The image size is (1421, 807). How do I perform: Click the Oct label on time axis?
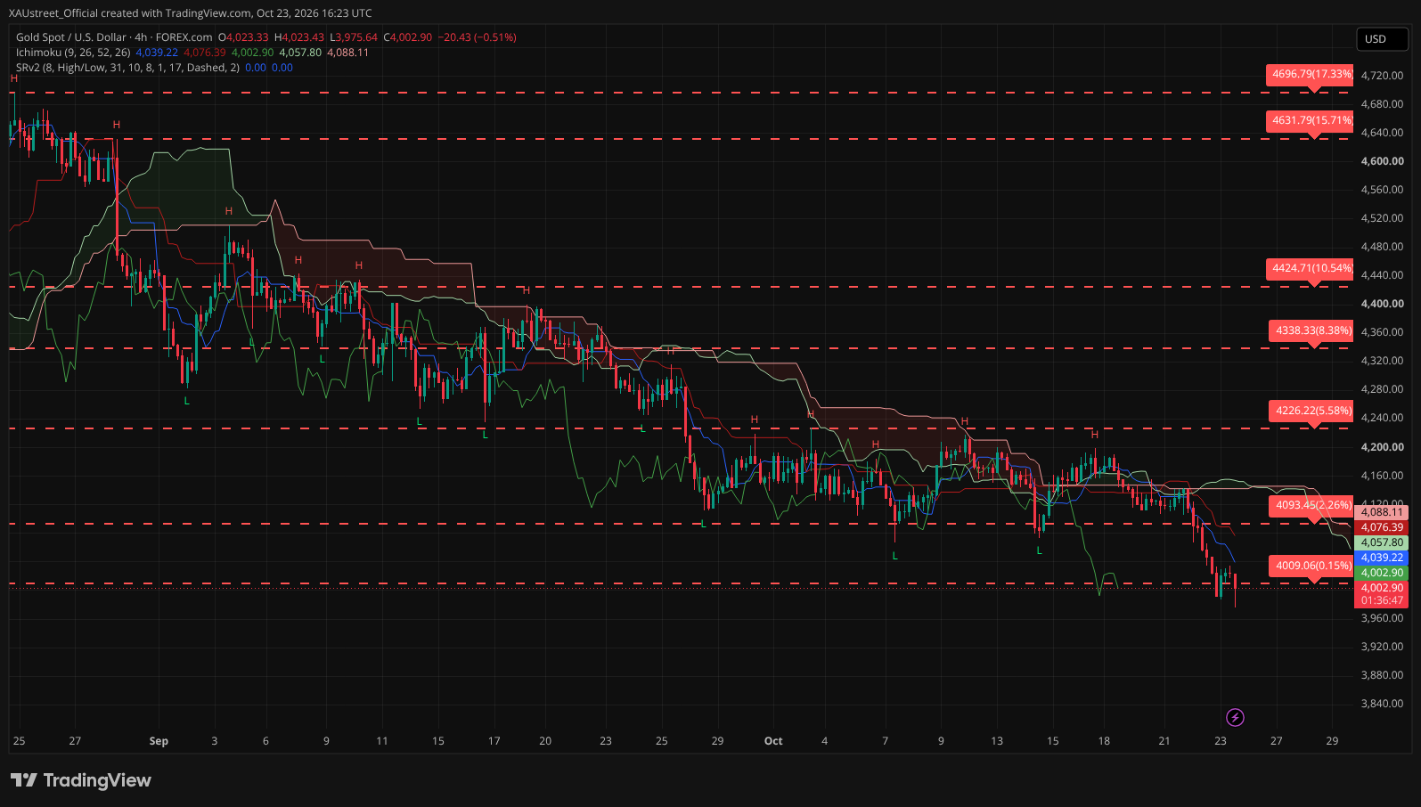point(773,741)
